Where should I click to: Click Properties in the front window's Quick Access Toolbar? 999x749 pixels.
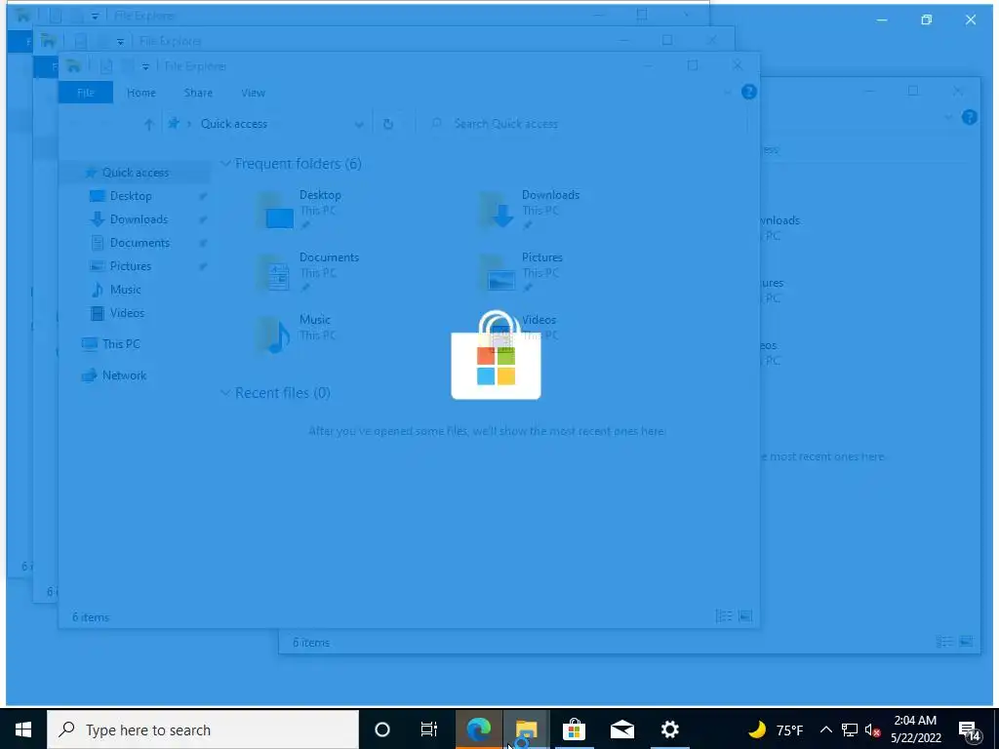[x=105, y=65]
